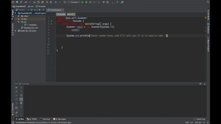This screenshot has height=124, width=221.
Task: Click the run gutter arrow beside class Youtube
Action: [51, 21]
